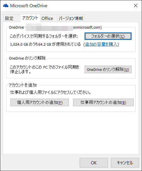Click the text このデバイスで同期するフォルダーを選択
This screenshot has width=142, height=171.
point(44,36)
